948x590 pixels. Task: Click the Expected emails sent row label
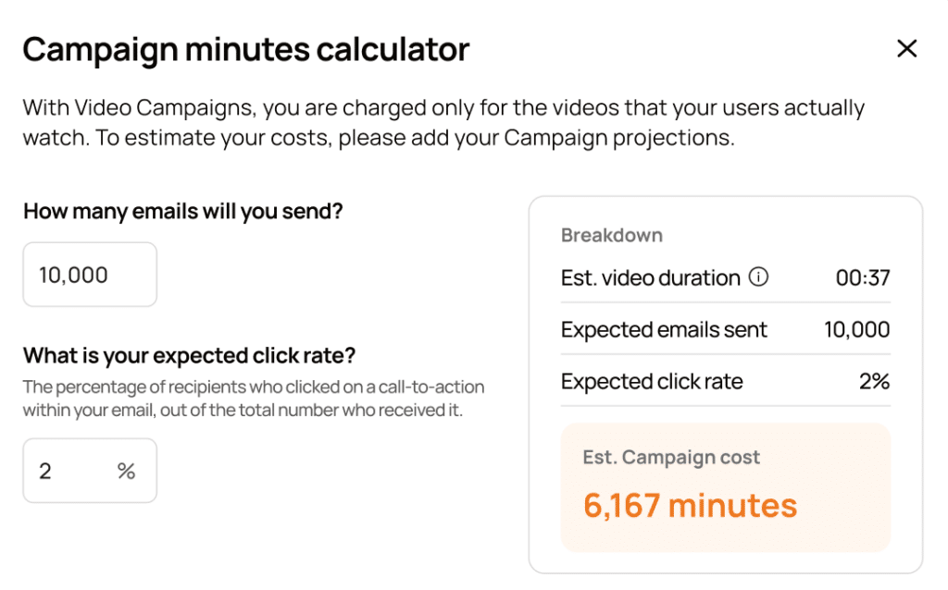tap(664, 330)
